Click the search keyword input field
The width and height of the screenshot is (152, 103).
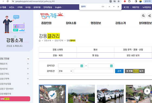[x=94, y=71]
